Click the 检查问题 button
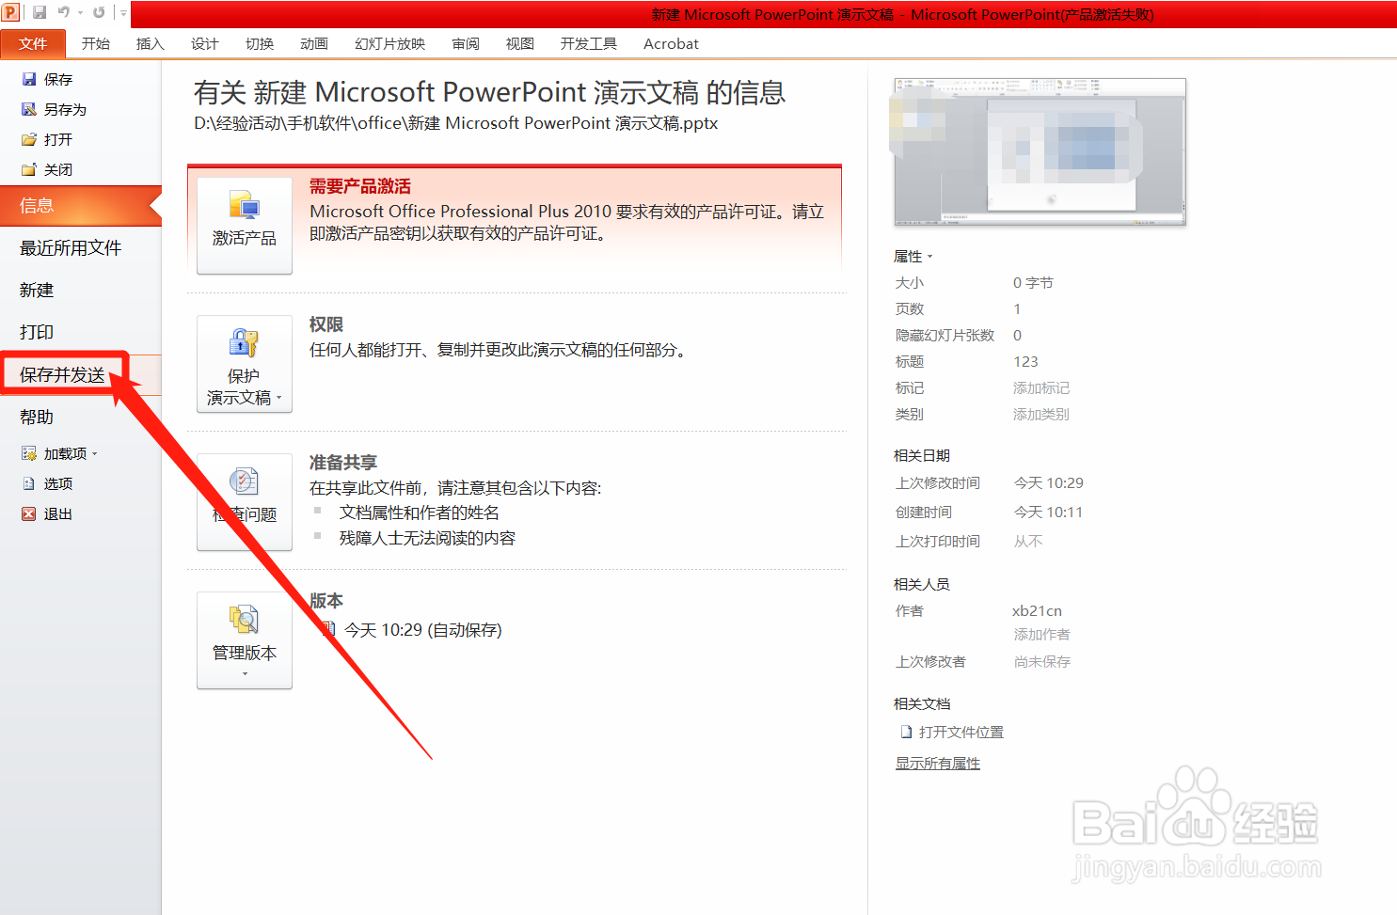The width and height of the screenshot is (1397, 915). [245, 501]
